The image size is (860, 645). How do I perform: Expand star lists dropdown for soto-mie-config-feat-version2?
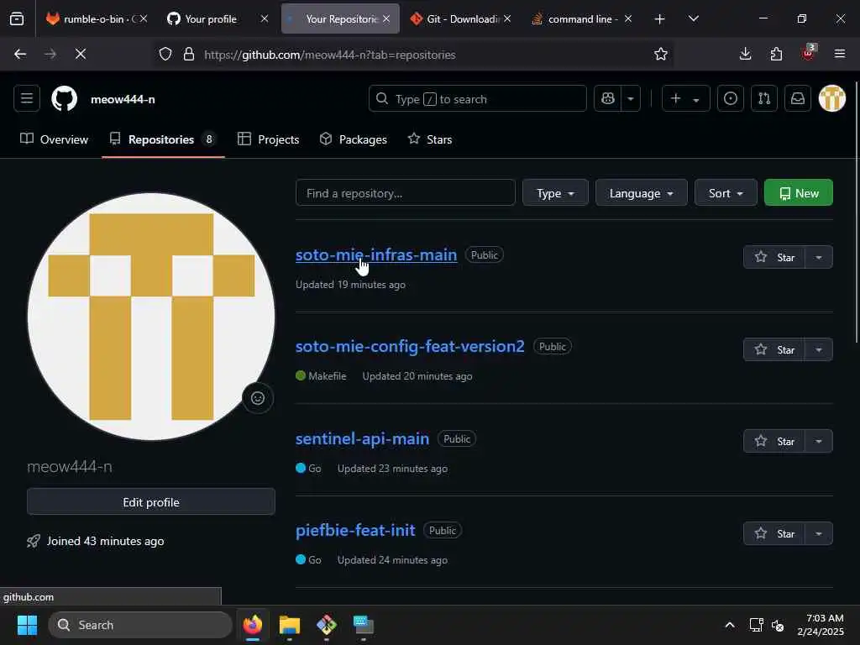819,349
